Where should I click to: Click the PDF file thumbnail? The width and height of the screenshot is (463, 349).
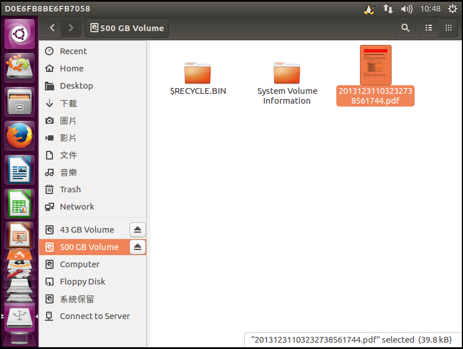coord(375,65)
